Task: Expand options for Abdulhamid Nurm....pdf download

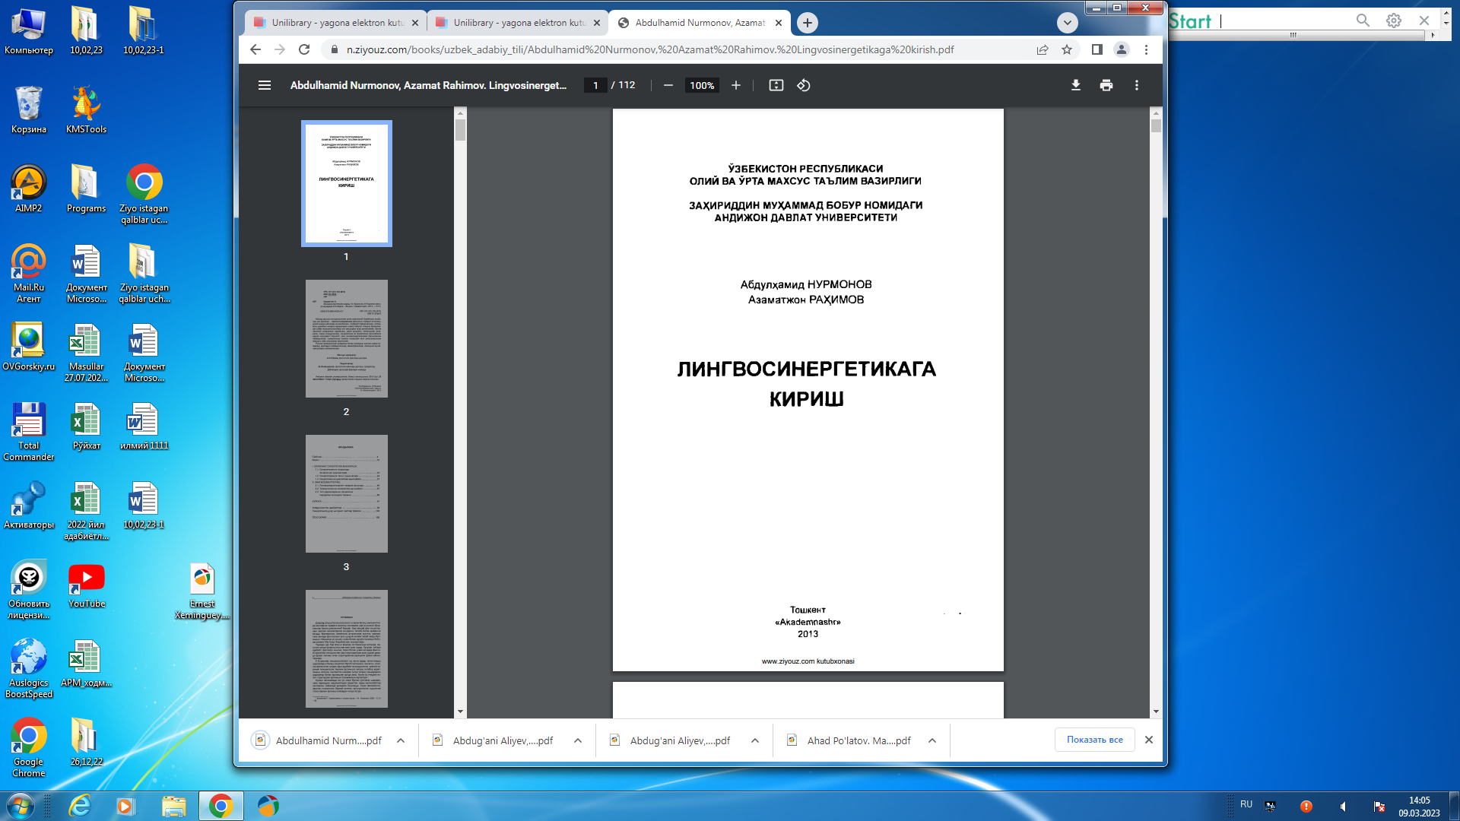Action: pyautogui.click(x=399, y=740)
